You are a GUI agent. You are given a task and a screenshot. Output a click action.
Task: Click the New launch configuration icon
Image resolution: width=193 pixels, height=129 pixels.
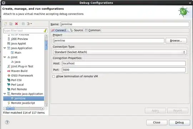[5, 24]
